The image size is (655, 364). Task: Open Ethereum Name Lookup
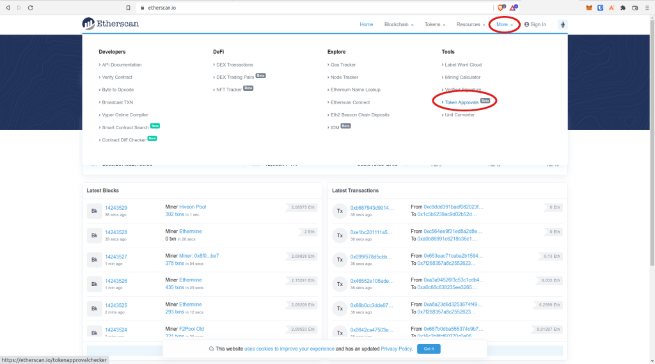coord(356,90)
